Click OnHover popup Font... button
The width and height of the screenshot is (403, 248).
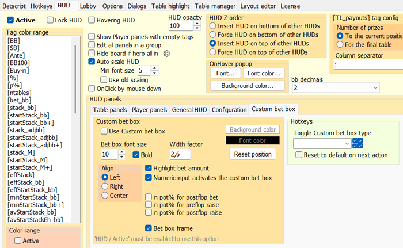pos(226,73)
